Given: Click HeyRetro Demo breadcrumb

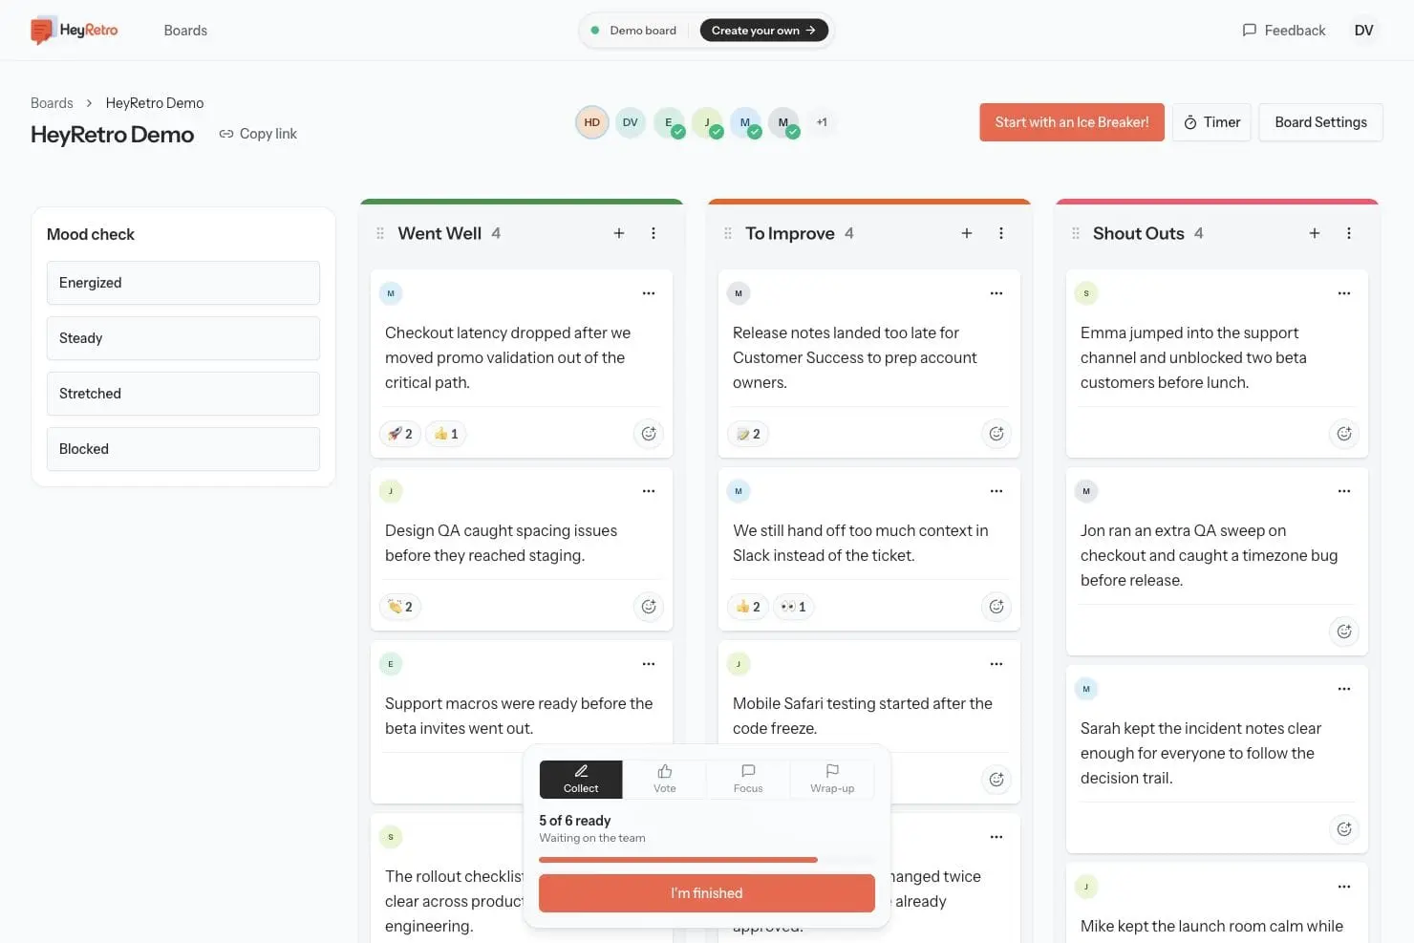Looking at the screenshot, I should coord(155,103).
